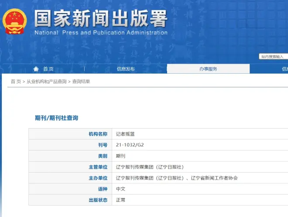This screenshot has width=288, height=217.
Task: Click the 语种 value 中文
Action: pos(120,189)
